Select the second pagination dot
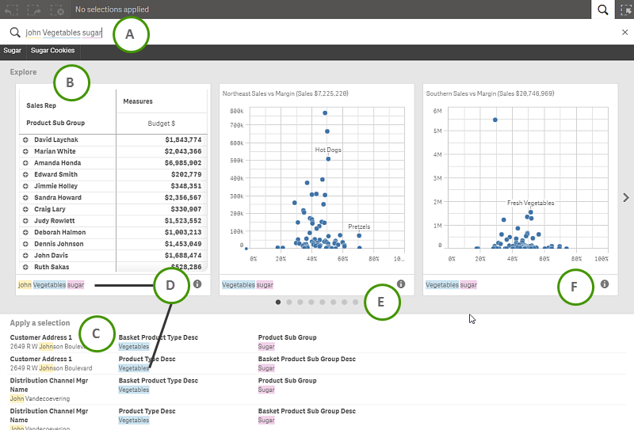Viewport: 634px width, 430px height. click(289, 303)
